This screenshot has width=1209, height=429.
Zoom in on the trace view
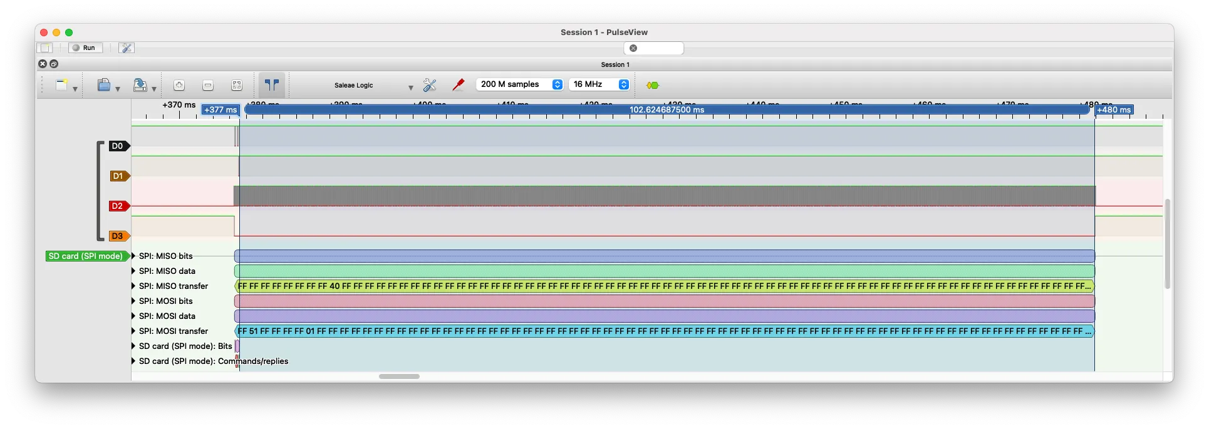pos(179,85)
